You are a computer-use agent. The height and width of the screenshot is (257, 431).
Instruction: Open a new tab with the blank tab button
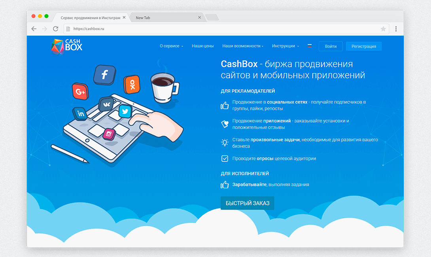(212, 17)
